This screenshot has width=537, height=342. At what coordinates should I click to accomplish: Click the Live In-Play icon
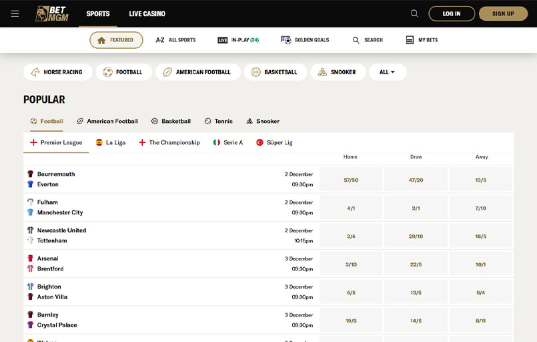[x=223, y=40]
